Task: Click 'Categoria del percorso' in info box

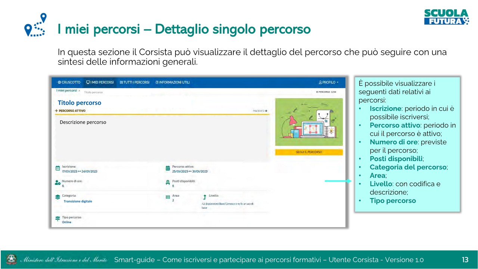Action: pyautogui.click(x=408, y=167)
